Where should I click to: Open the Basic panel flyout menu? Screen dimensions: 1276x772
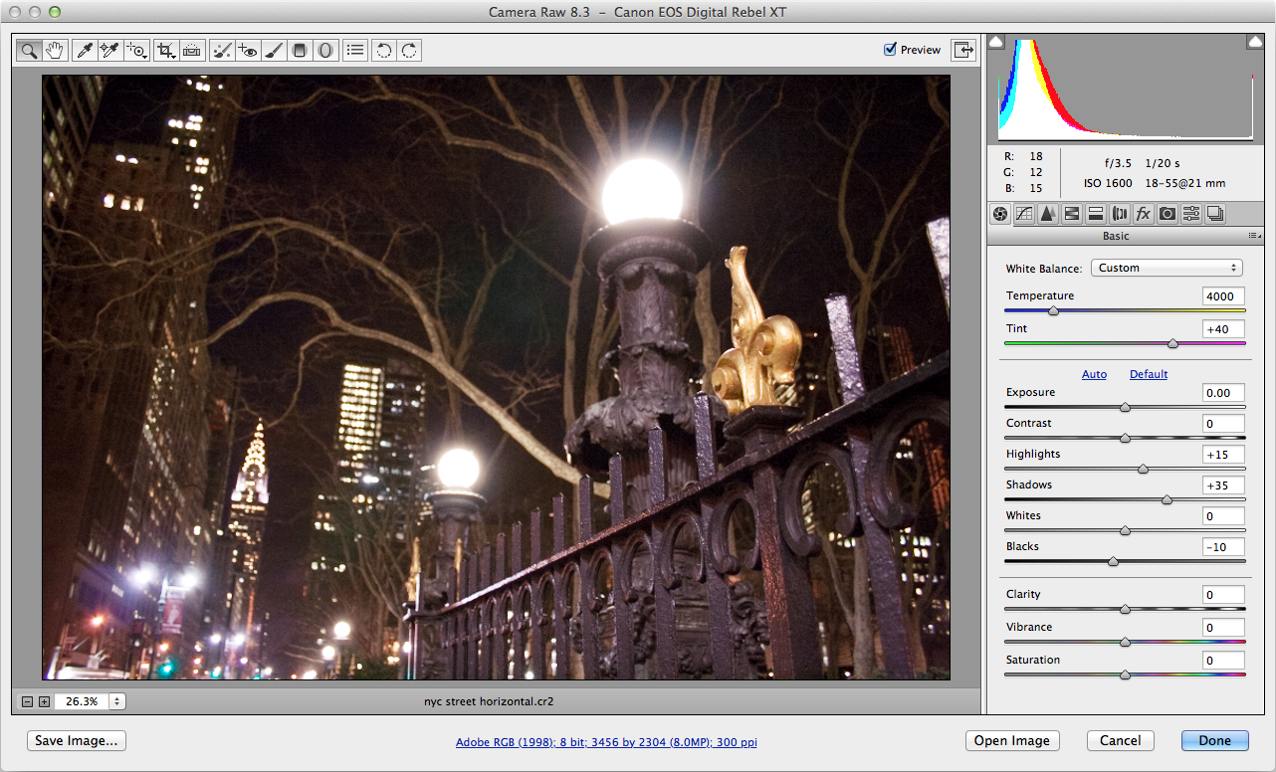click(1254, 236)
